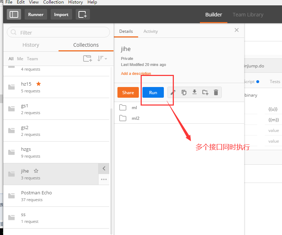
Task: Add a folder to the jihe collection
Action: click(x=205, y=92)
